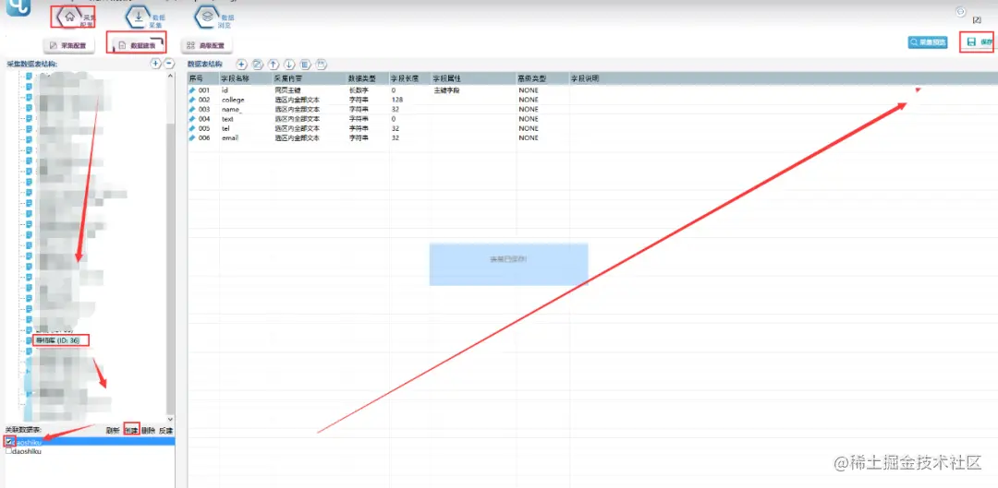This screenshot has width=998, height=488.
Task: Click the app logo in the top-left corner
Action: pos(18,9)
